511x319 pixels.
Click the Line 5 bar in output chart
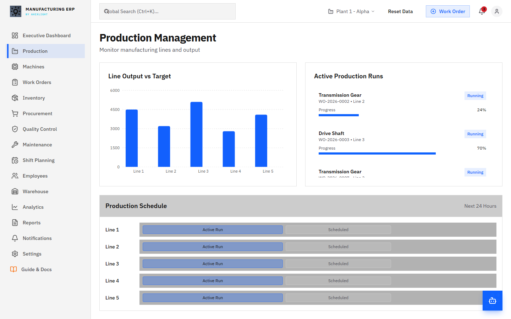pyautogui.click(x=261, y=141)
